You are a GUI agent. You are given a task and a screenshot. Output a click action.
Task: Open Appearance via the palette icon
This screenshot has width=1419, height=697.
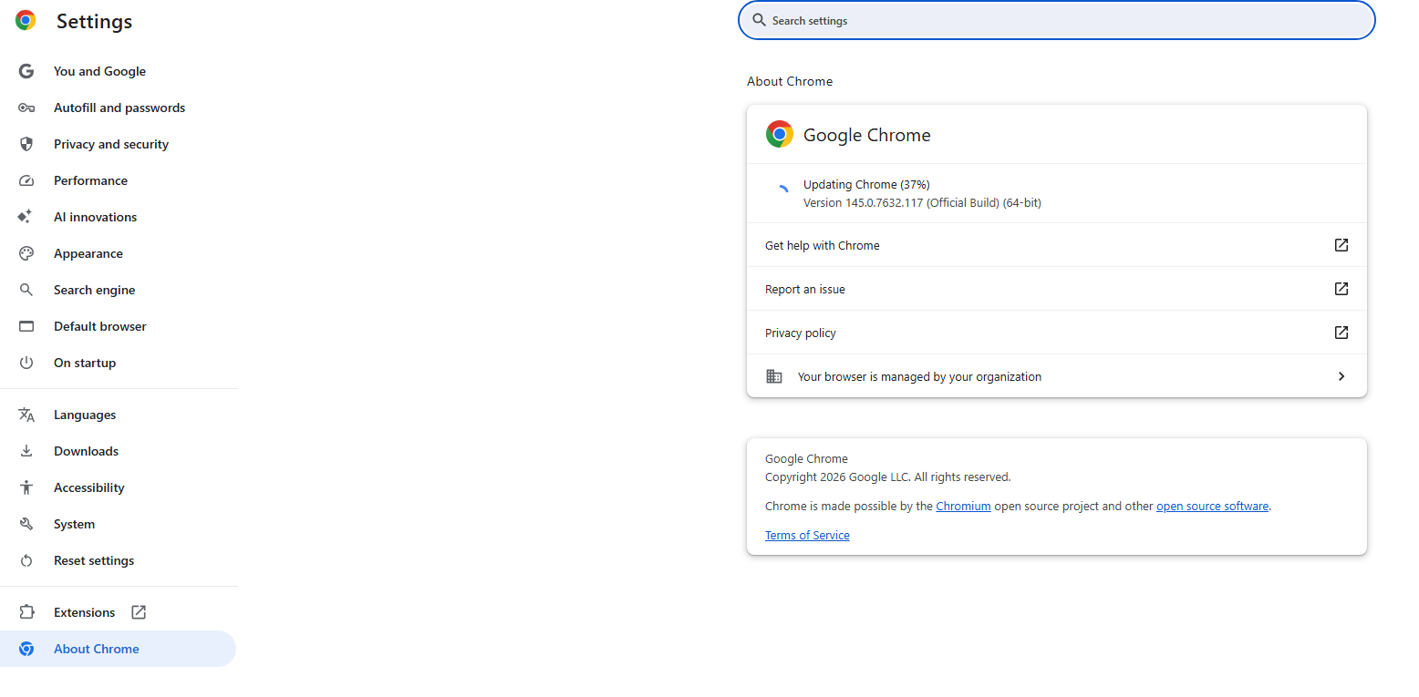tap(26, 252)
